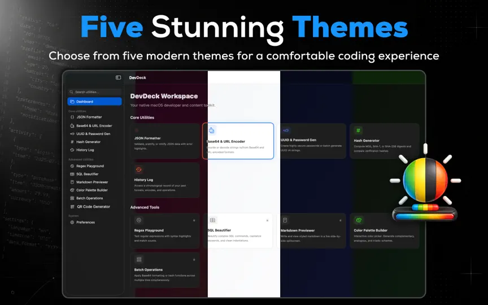
Task: Click SQL Beautifier card table icon
Action: click(212, 220)
